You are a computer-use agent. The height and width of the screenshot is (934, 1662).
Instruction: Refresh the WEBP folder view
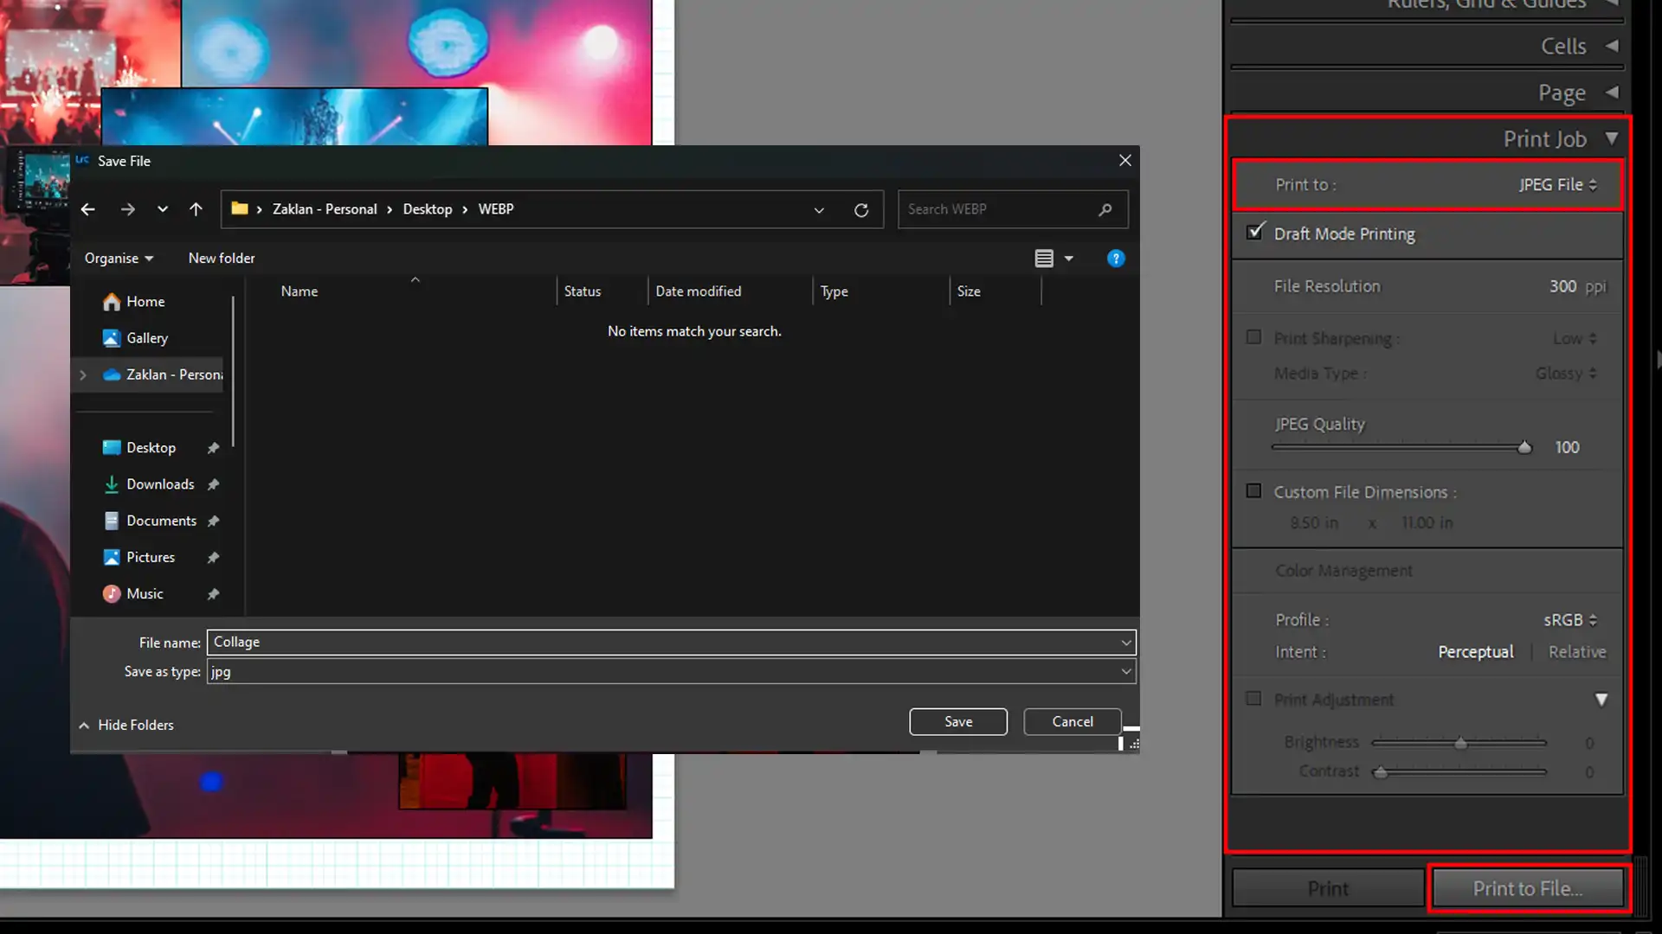pos(861,210)
